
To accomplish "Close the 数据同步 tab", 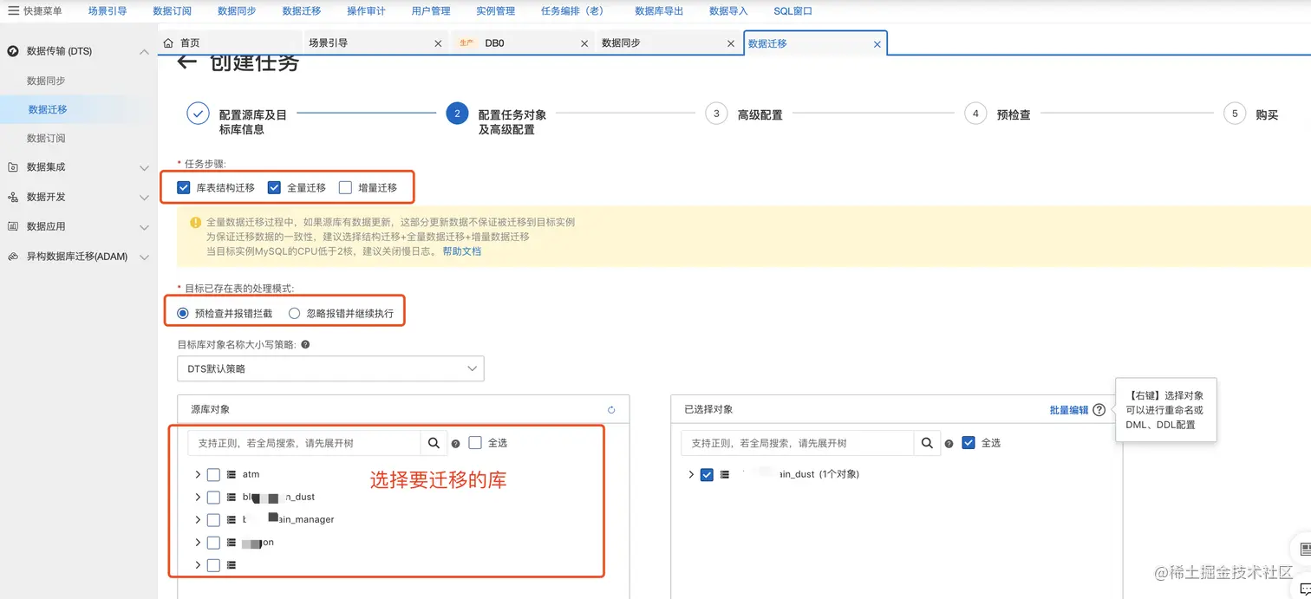I will (x=731, y=43).
